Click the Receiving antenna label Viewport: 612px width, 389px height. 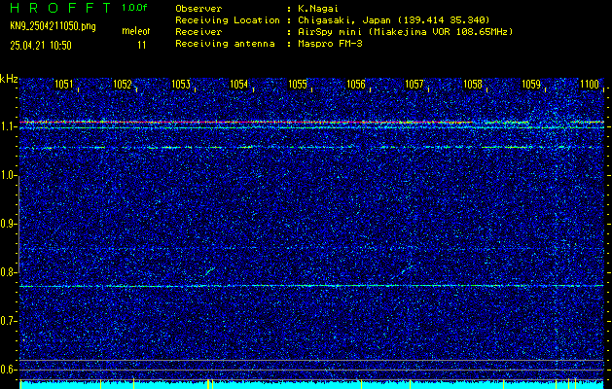225,44
